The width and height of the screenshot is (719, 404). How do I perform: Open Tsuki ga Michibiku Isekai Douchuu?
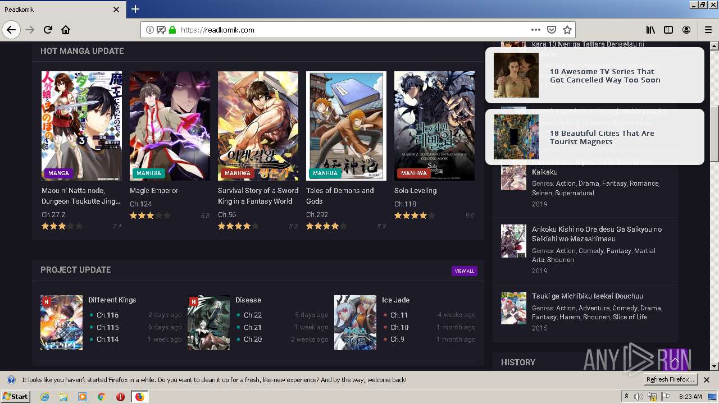pos(588,296)
